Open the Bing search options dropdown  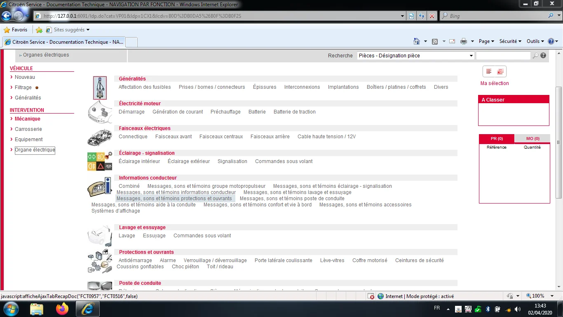tap(558, 16)
